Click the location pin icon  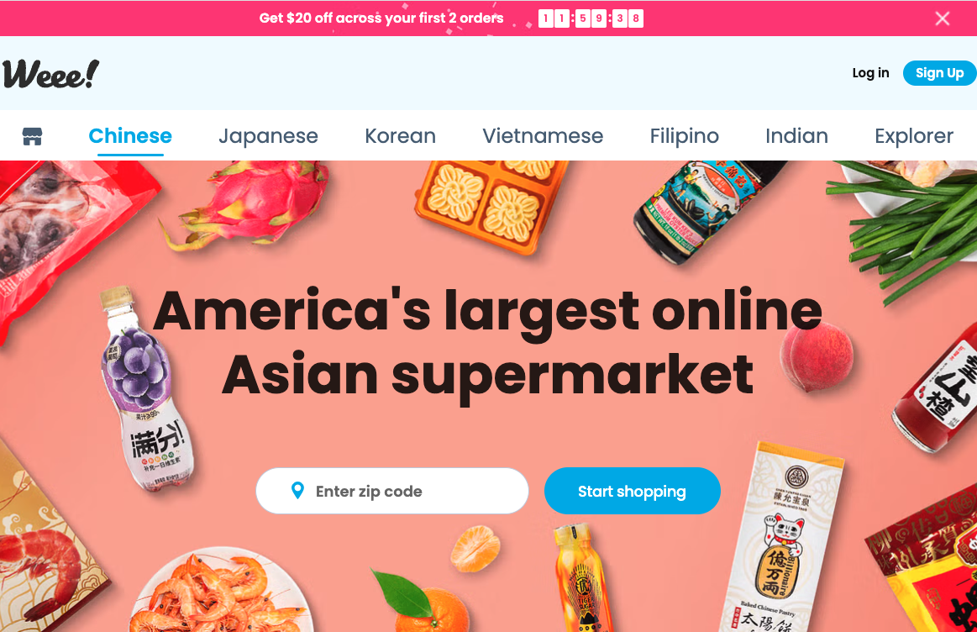pos(298,491)
